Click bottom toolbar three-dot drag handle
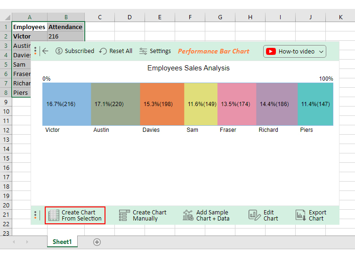 (x=35, y=215)
